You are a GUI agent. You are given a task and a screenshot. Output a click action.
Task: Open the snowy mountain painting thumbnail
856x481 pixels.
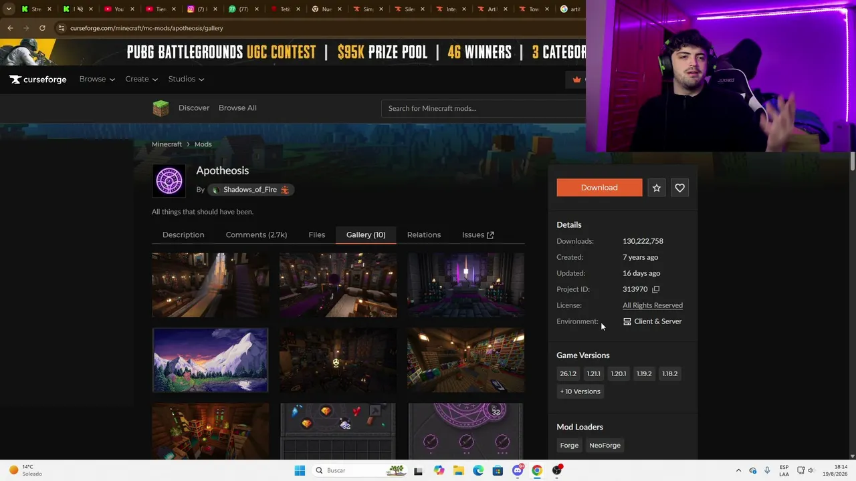click(x=210, y=360)
